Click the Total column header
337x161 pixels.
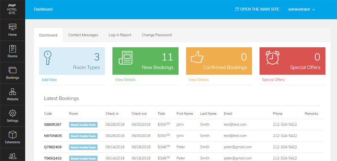tap(161, 114)
